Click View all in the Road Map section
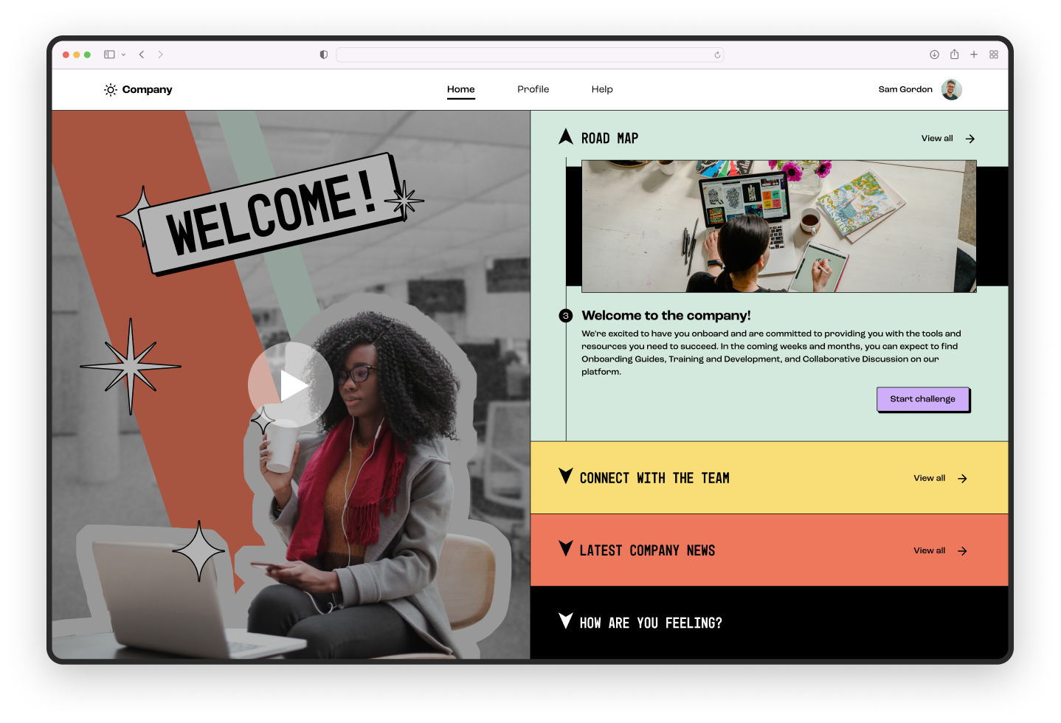The image size is (1061, 723). coord(937,138)
